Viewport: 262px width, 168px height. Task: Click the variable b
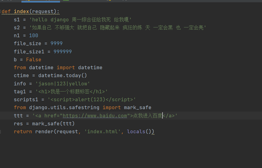click(15, 59)
